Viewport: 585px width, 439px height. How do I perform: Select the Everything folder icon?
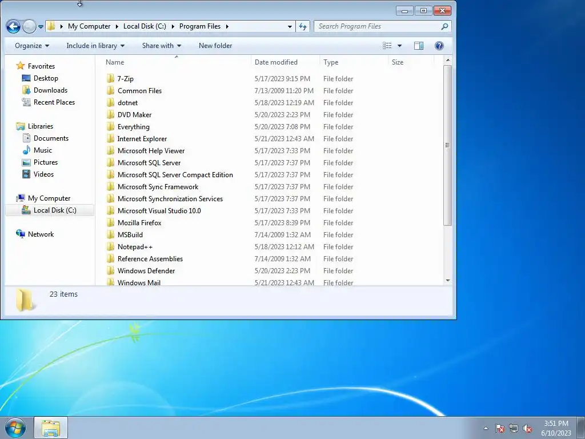(110, 126)
